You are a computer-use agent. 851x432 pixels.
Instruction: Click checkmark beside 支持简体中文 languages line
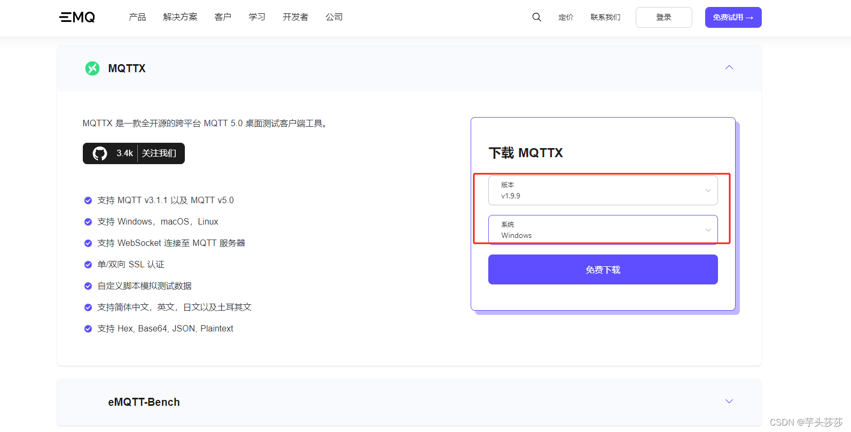pos(88,307)
